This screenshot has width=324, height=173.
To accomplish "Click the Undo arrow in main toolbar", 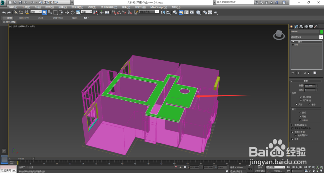I will [x=4, y=12].
